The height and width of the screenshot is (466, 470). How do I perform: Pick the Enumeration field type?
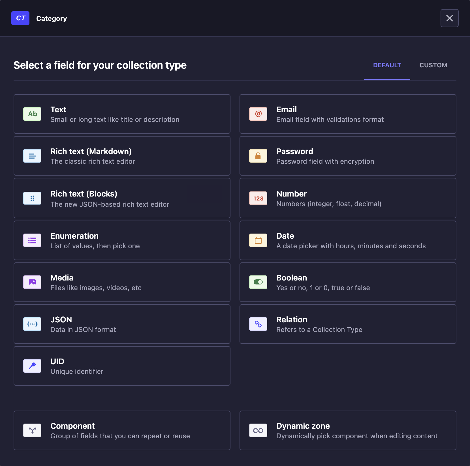point(122,240)
